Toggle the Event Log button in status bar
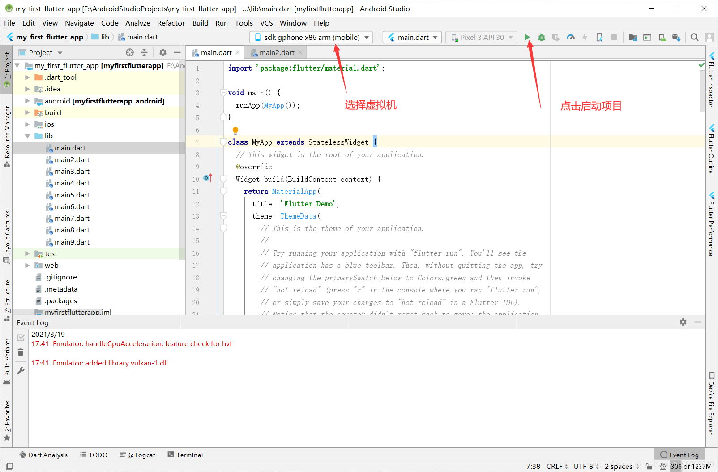 (680, 455)
